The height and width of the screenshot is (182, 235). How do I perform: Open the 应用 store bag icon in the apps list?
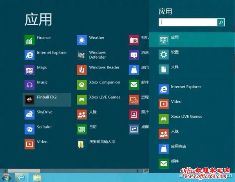tap(134, 70)
